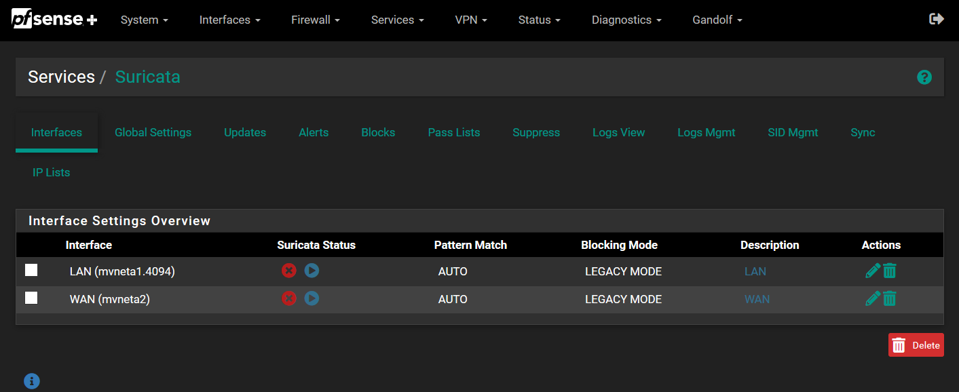The width and height of the screenshot is (959, 392).
Task: Open the Pass Lists tab
Action: click(454, 132)
